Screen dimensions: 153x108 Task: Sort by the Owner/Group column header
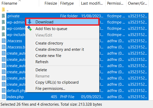(x=137, y=3)
